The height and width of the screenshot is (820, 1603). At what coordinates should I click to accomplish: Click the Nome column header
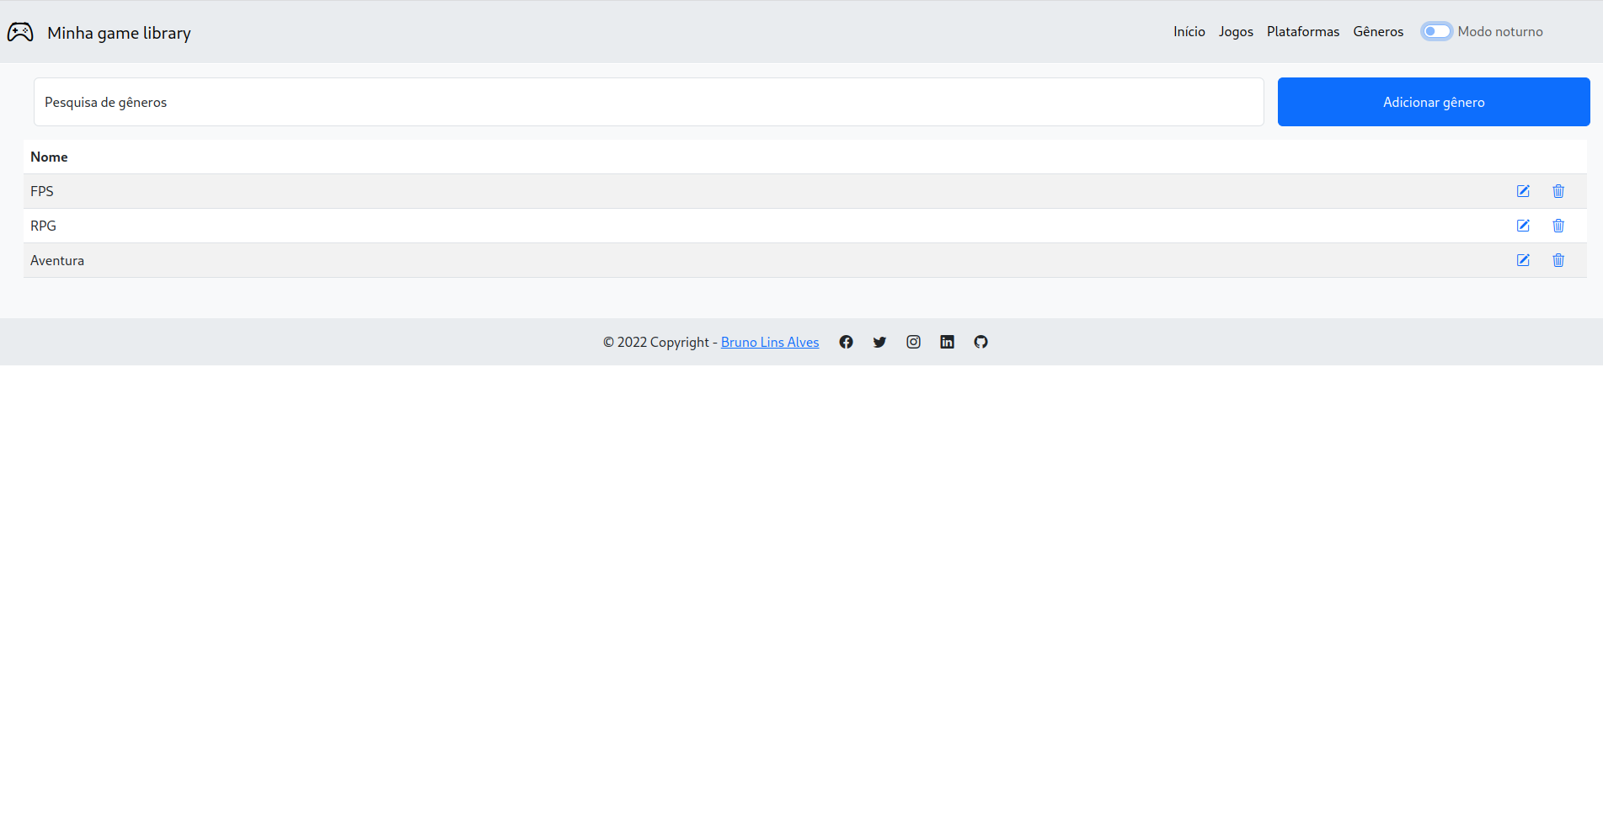tap(49, 157)
